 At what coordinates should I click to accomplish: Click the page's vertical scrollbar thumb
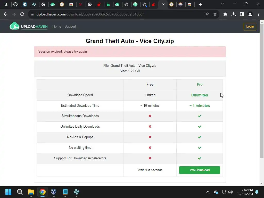pos(262,91)
